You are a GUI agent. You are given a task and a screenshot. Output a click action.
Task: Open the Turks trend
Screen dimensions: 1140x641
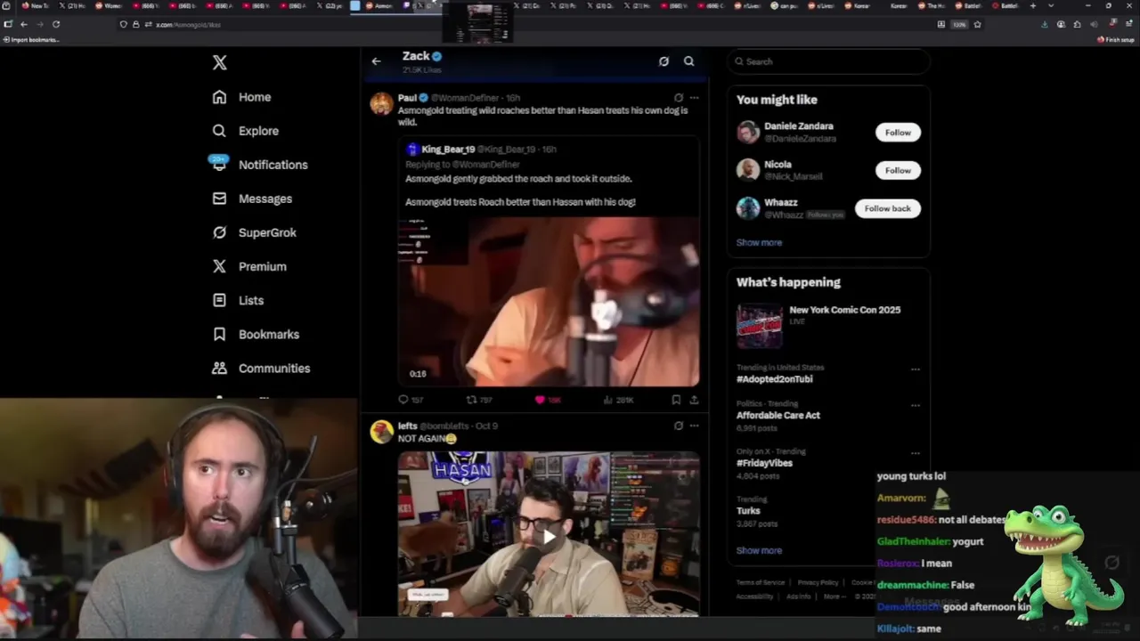(x=748, y=511)
